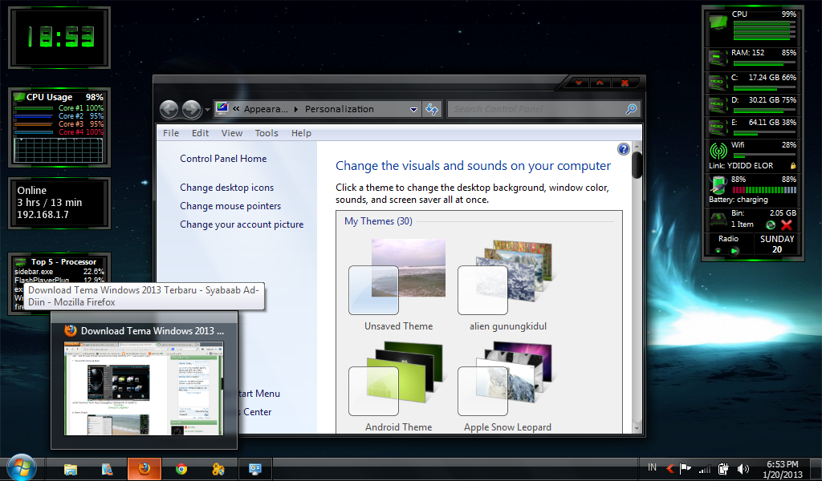822x481 pixels.
Task: Empty the Recycle Bin via red X icon
Action: pyautogui.click(x=786, y=224)
